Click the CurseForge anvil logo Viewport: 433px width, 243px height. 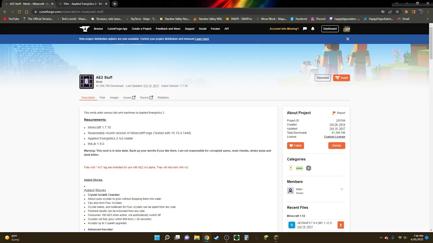(x=85, y=29)
